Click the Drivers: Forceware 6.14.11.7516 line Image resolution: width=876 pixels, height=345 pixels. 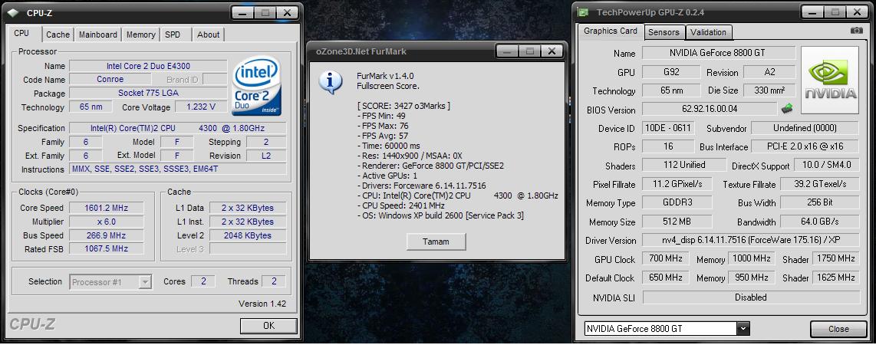[421, 186]
